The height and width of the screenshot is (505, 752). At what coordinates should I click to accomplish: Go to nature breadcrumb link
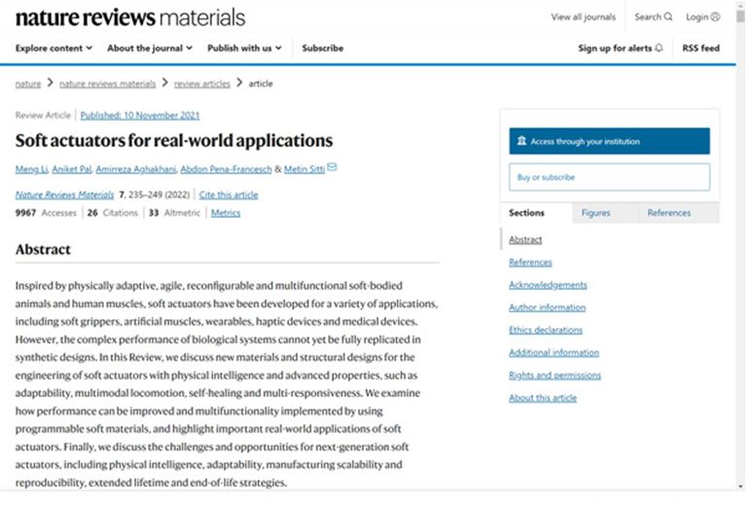[x=28, y=84]
